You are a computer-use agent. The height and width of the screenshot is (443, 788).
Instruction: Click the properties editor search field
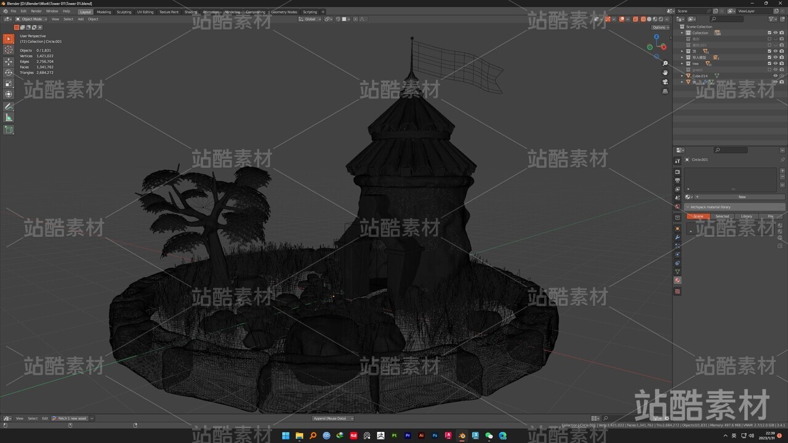(731, 150)
